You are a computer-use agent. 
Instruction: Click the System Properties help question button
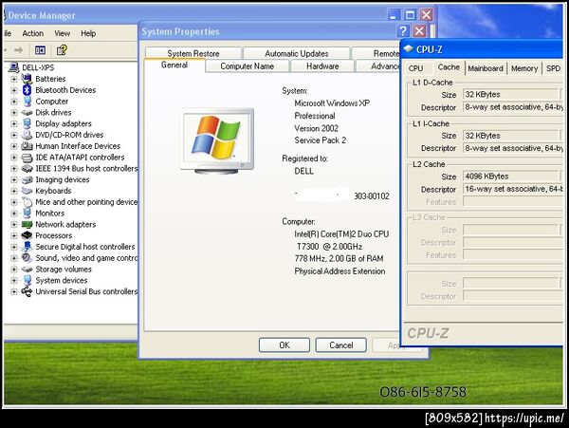coord(402,31)
